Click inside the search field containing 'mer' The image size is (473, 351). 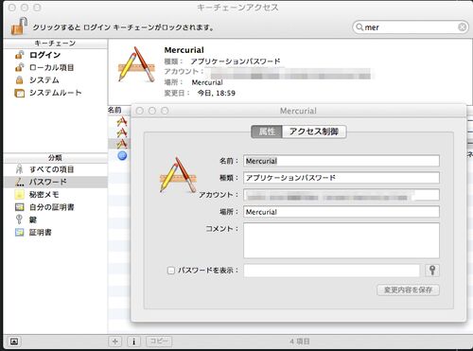[410, 27]
